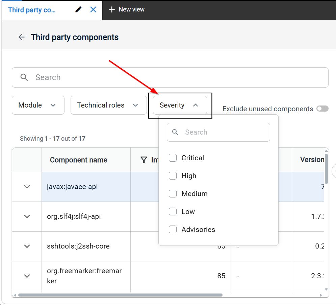Expand the org.slf4j:slf4j-api row

coord(27,216)
